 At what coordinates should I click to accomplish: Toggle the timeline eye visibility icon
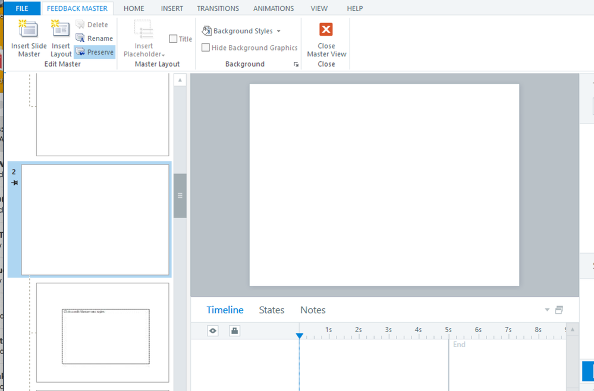[x=213, y=331]
